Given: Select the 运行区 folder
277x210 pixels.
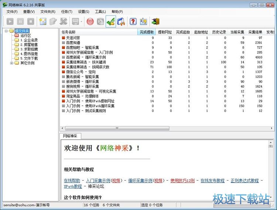Looking at the screenshot, I should pyautogui.click(x=25, y=36).
